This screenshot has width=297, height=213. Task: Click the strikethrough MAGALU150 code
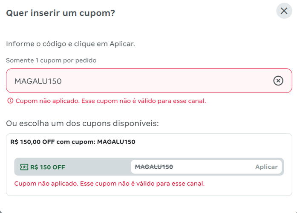click(x=154, y=167)
